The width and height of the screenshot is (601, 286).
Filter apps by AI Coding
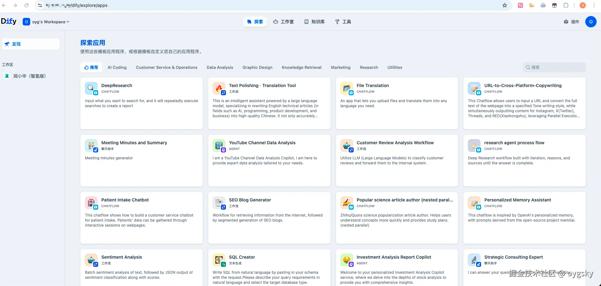(117, 67)
